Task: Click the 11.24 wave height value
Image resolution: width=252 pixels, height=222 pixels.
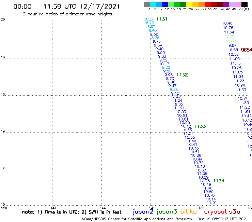Action: click(x=177, y=101)
